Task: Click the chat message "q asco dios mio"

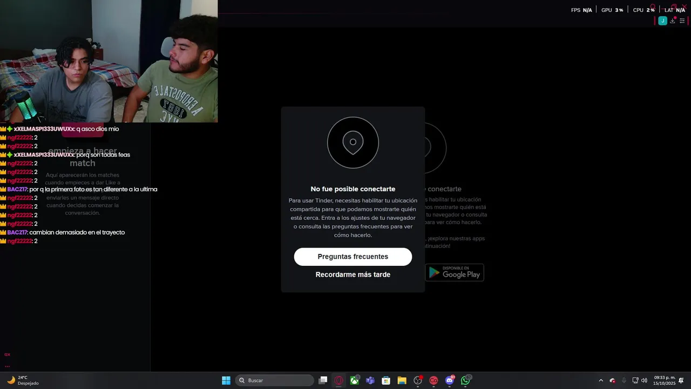Action: coord(98,129)
